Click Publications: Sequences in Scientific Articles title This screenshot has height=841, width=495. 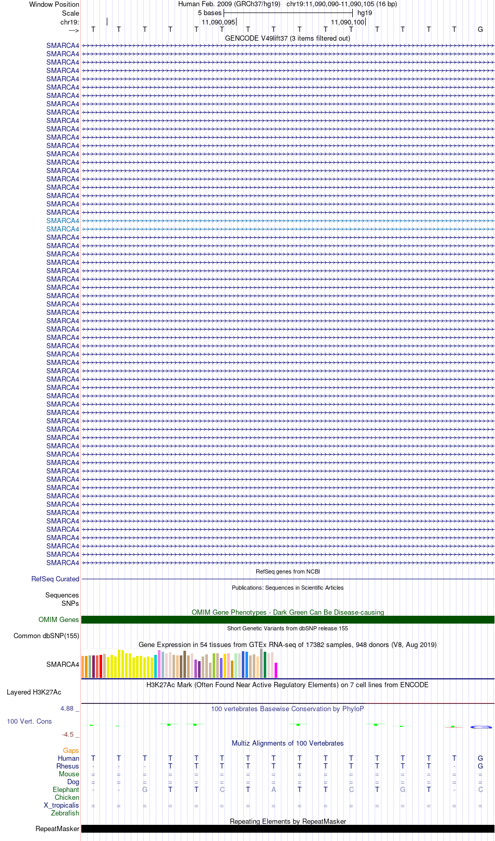pos(288,588)
